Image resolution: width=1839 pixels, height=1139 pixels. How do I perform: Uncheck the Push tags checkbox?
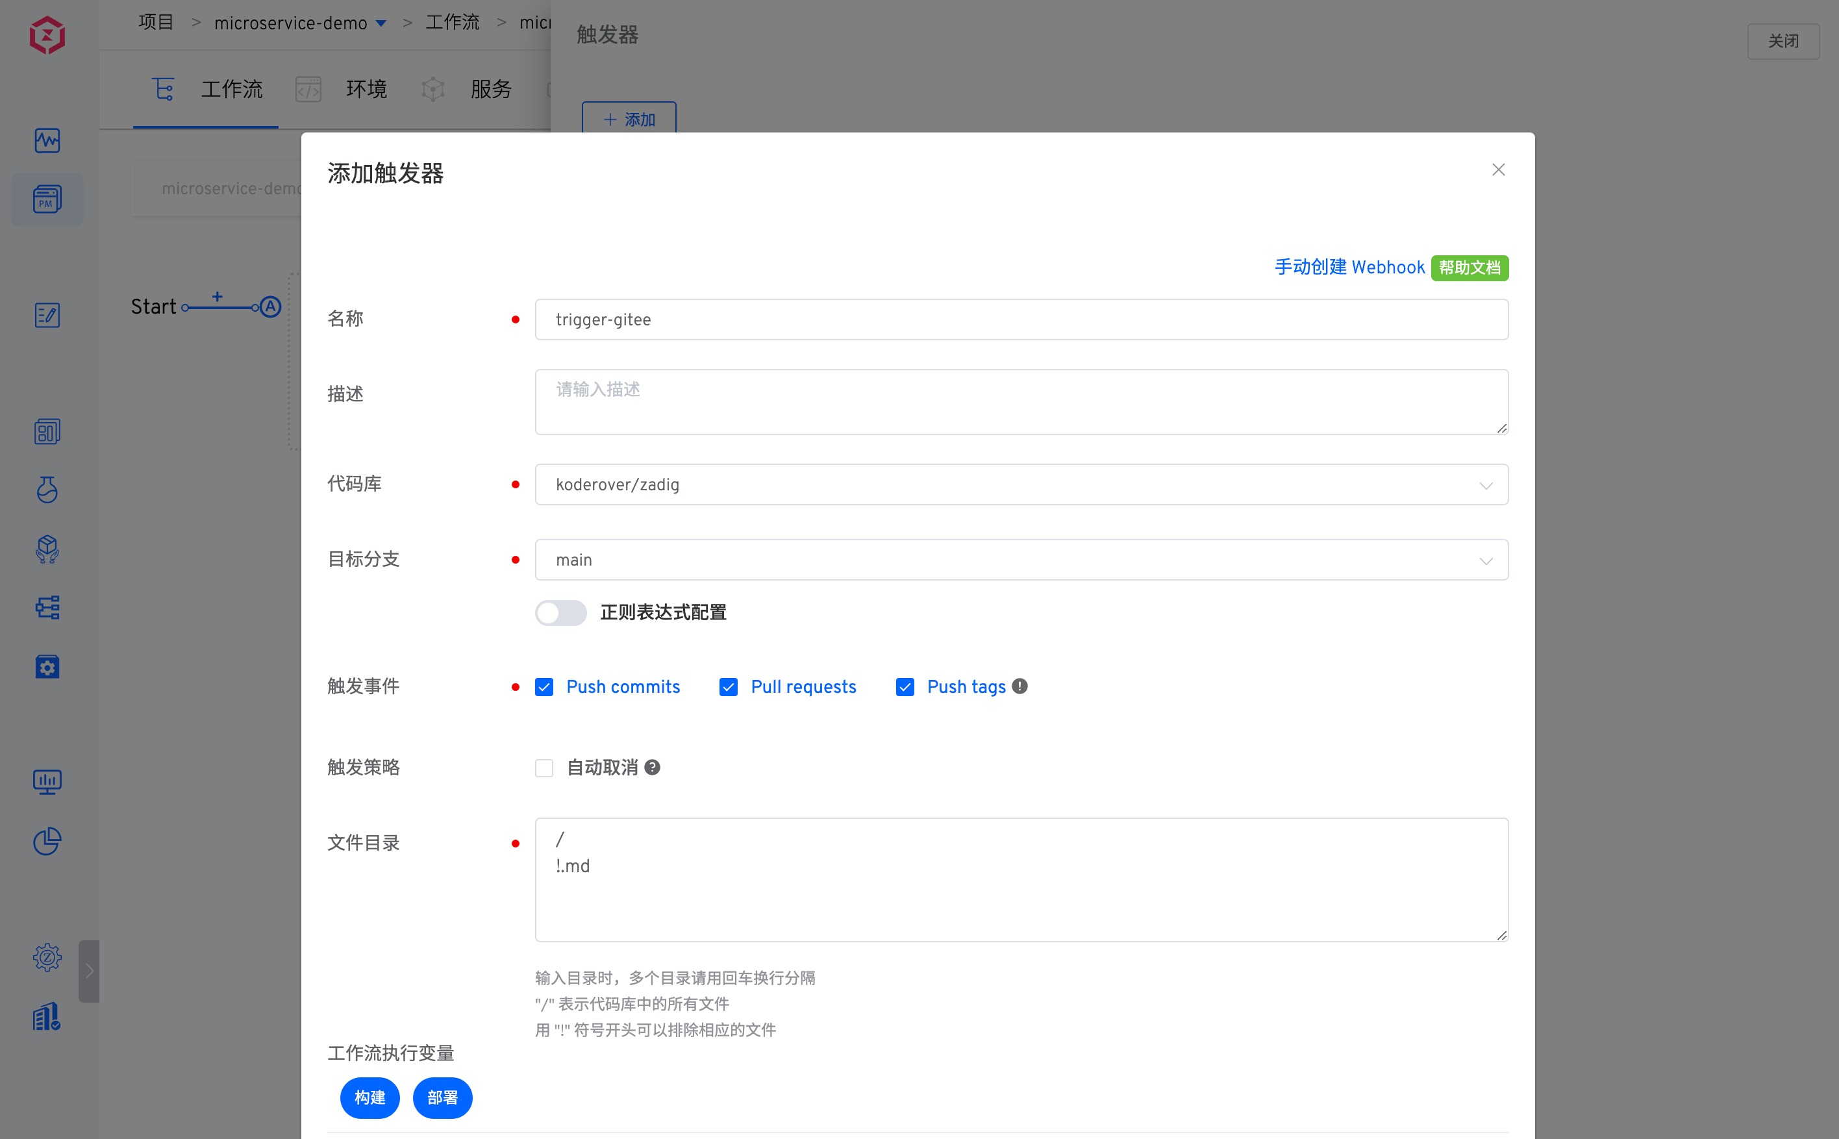point(905,687)
